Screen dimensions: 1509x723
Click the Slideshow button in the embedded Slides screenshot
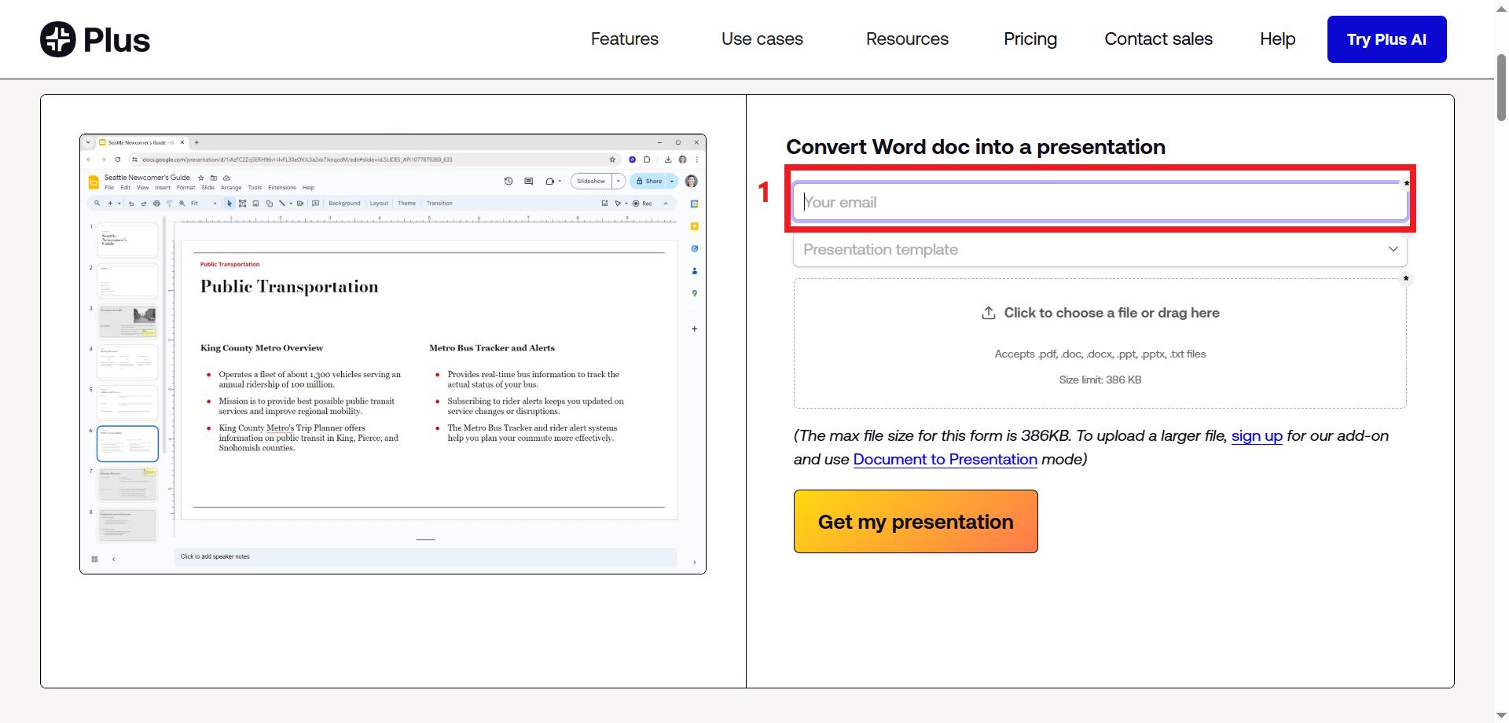click(x=591, y=181)
